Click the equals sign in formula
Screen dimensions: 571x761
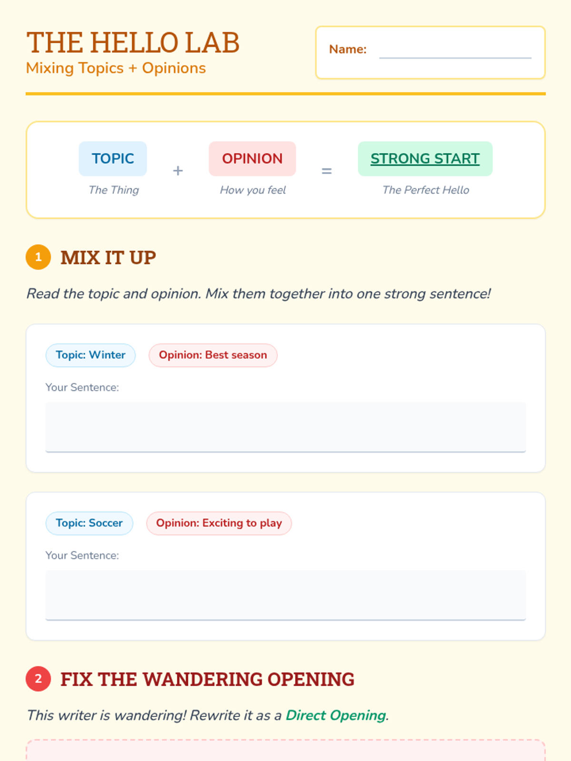point(326,171)
